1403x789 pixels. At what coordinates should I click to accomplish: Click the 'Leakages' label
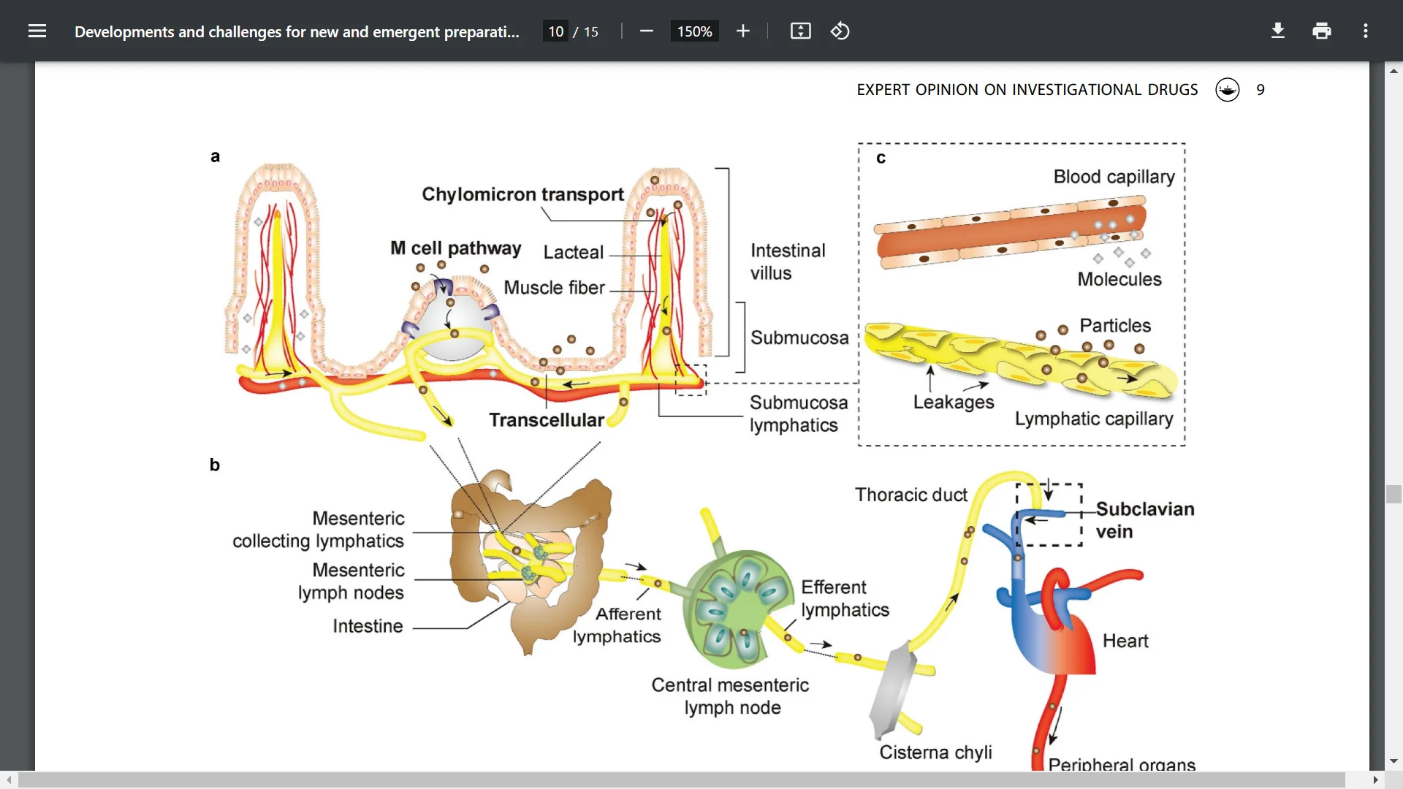(x=954, y=403)
